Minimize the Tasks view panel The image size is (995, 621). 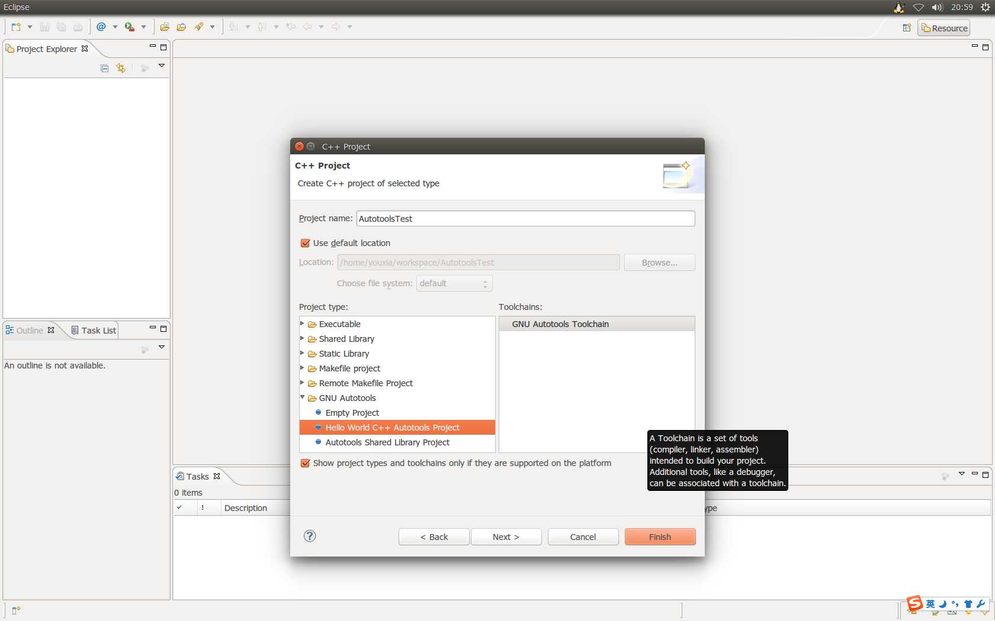tap(974, 474)
